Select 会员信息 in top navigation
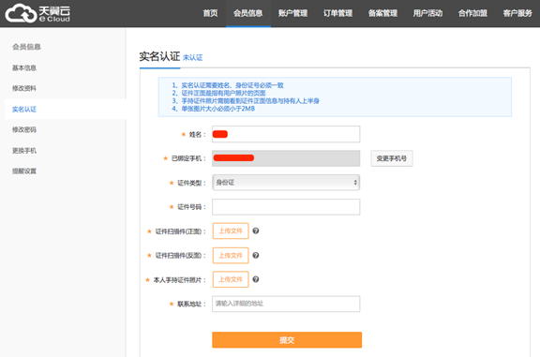The width and height of the screenshot is (540, 357). pos(247,13)
